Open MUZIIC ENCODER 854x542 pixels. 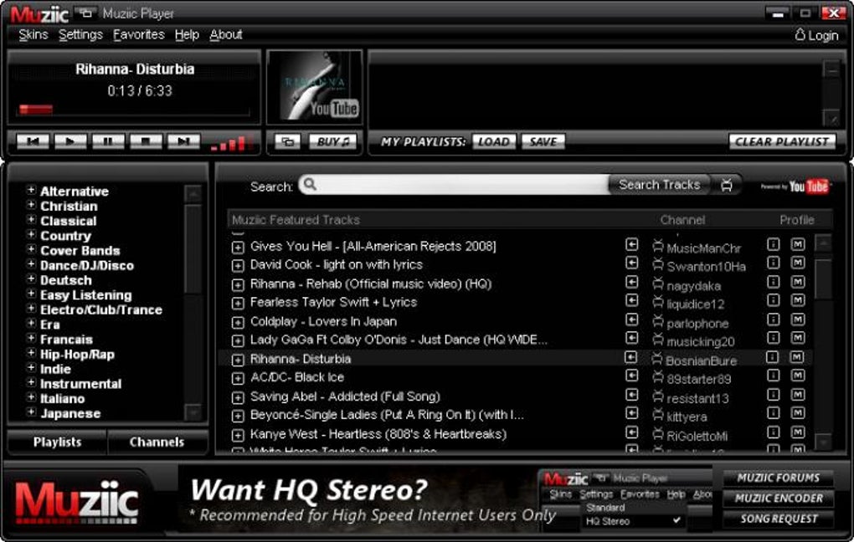(779, 499)
